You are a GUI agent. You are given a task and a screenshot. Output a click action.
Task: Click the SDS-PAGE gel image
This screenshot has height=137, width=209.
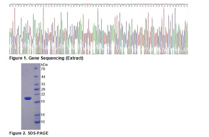point(31,96)
